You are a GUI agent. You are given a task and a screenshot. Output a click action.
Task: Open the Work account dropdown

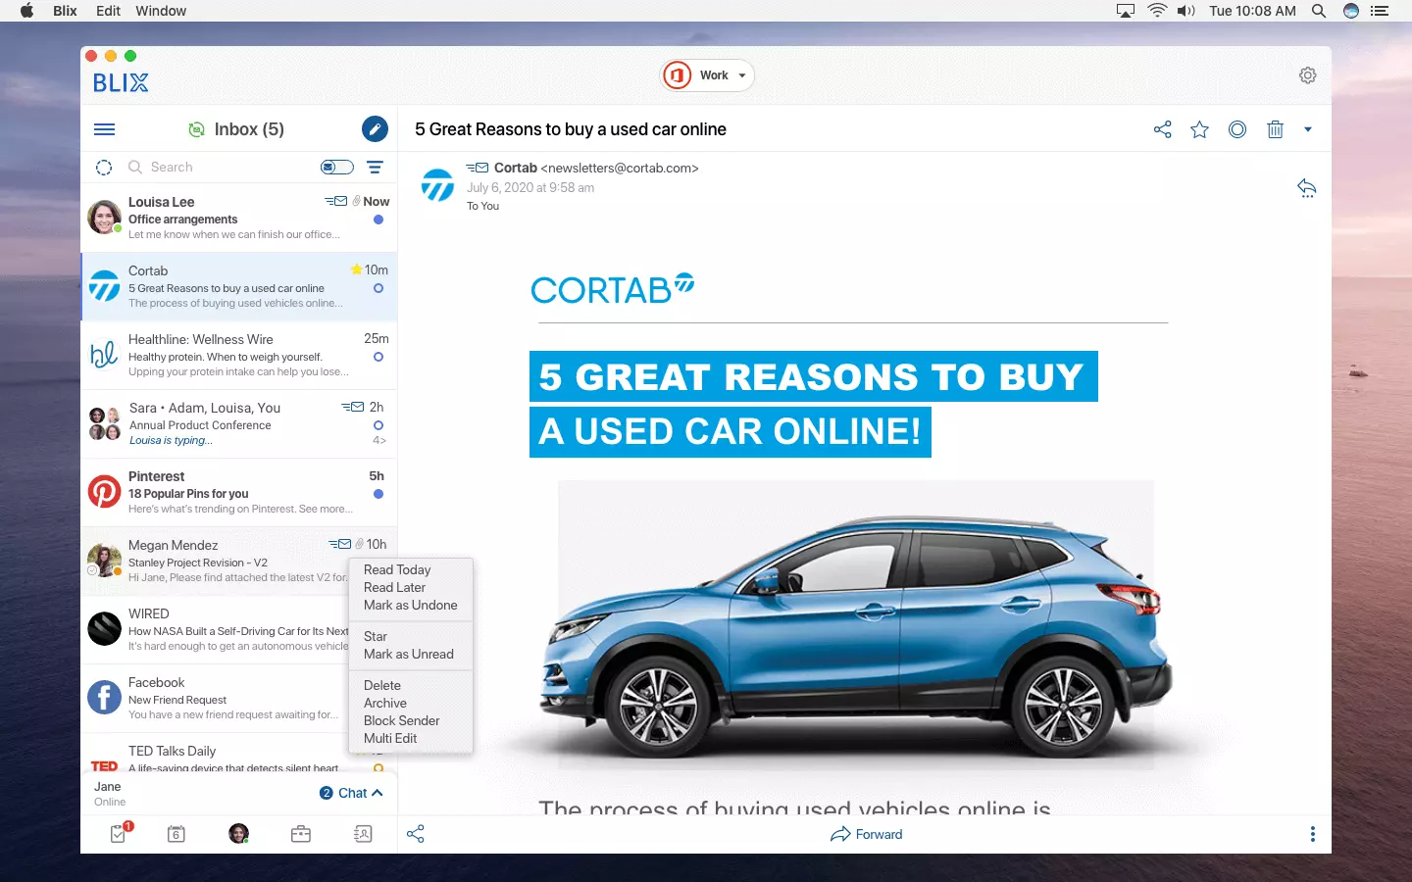708,75
